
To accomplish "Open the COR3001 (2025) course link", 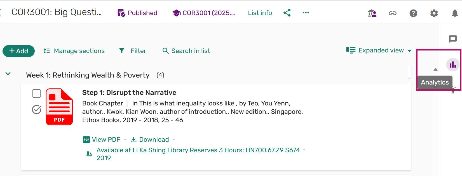I will pyautogui.click(x=204, y=13).
